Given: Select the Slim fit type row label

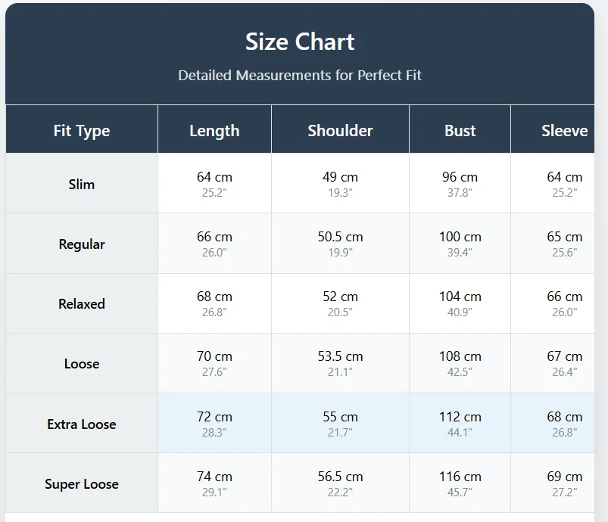Looking at the screenshot, I should [x=82, y=184].
